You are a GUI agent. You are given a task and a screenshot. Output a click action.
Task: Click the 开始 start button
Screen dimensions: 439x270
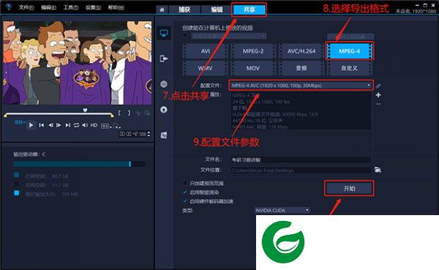click(349, 189)
